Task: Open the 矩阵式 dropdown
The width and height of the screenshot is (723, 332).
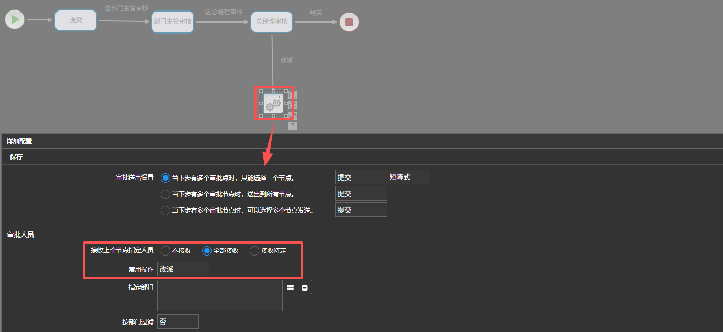Action: 408,177
